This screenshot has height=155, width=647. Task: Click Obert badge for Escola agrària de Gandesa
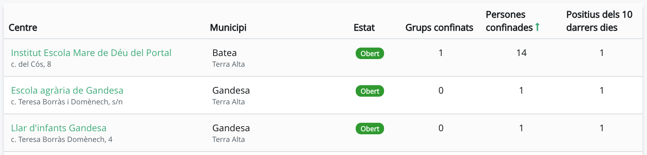(x=370, y=91)
